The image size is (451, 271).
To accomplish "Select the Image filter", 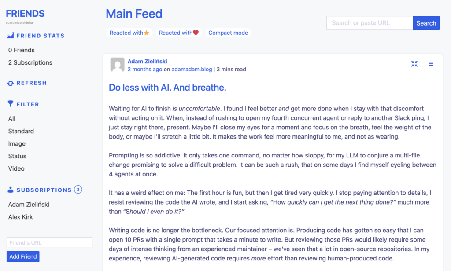I will tap(17, 143).
